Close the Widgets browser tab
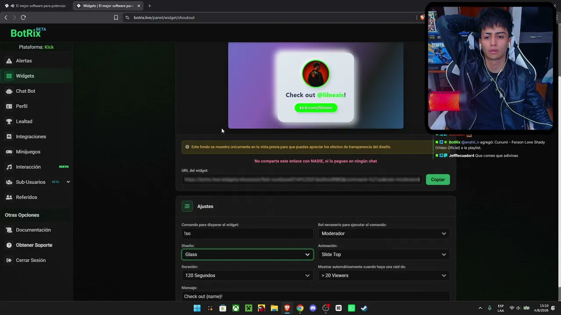 (x=138, y=6)
